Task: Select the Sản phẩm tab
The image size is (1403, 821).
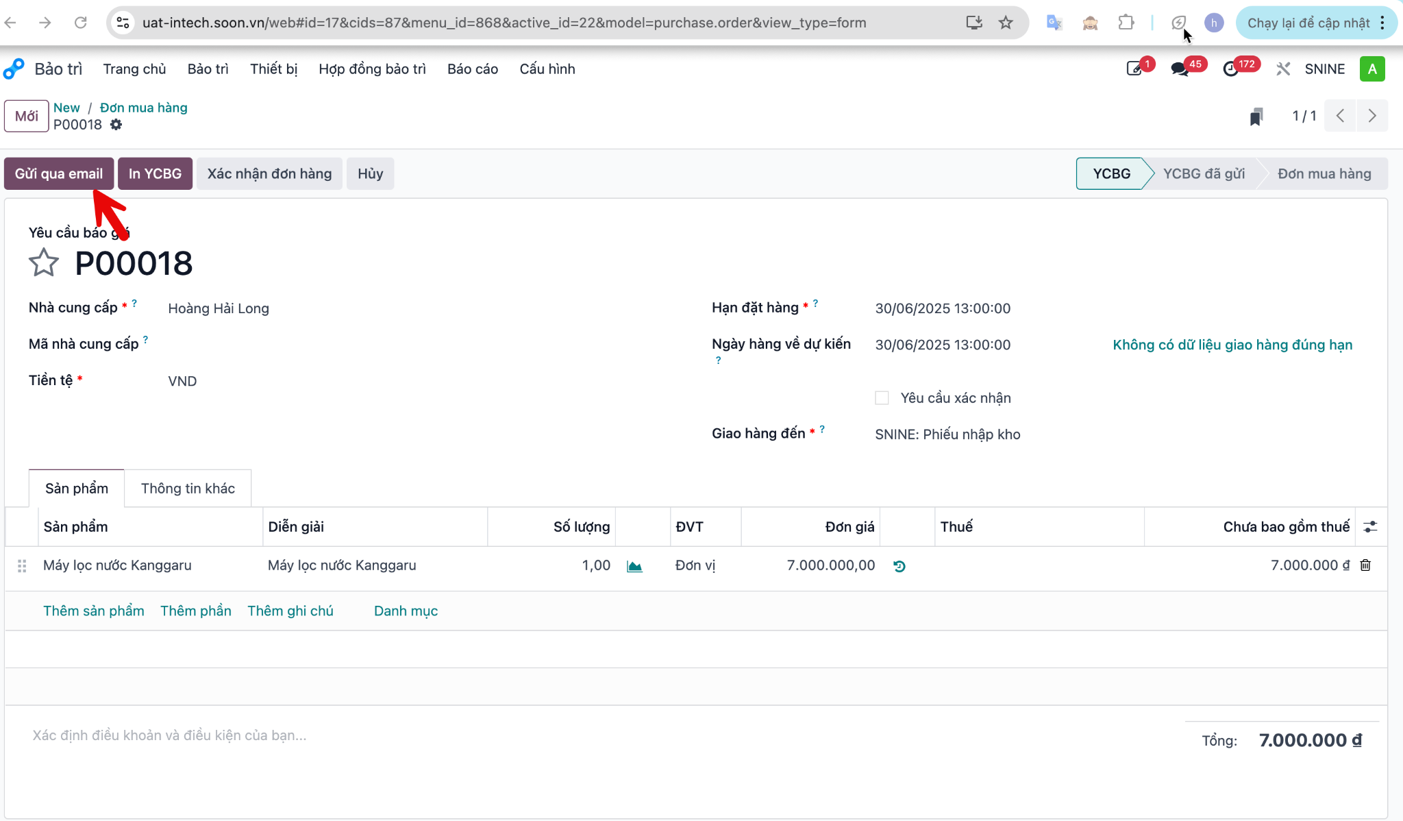Action: pos(77,489)
